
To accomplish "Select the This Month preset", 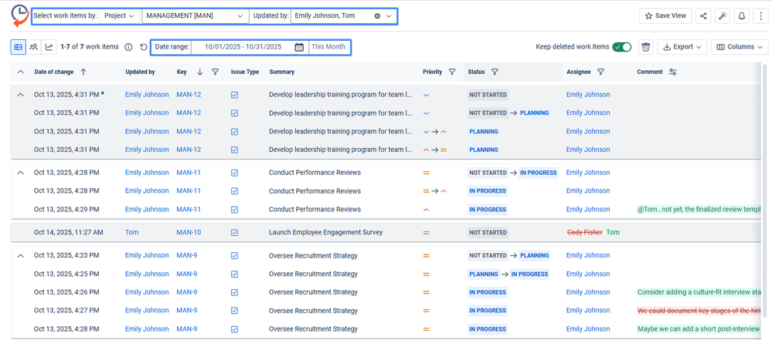I will (x=328, y=47).
